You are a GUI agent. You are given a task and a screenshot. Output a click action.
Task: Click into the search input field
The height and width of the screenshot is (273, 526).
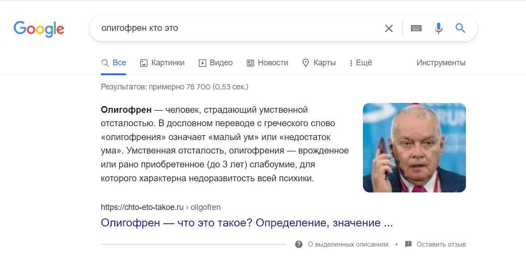pos(233,29)
